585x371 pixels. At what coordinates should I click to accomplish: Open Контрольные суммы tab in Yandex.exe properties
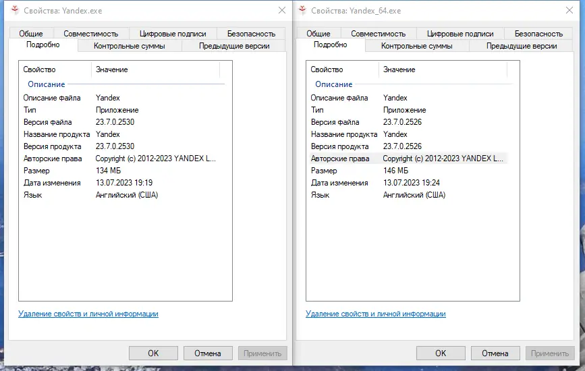click(130, 46)
